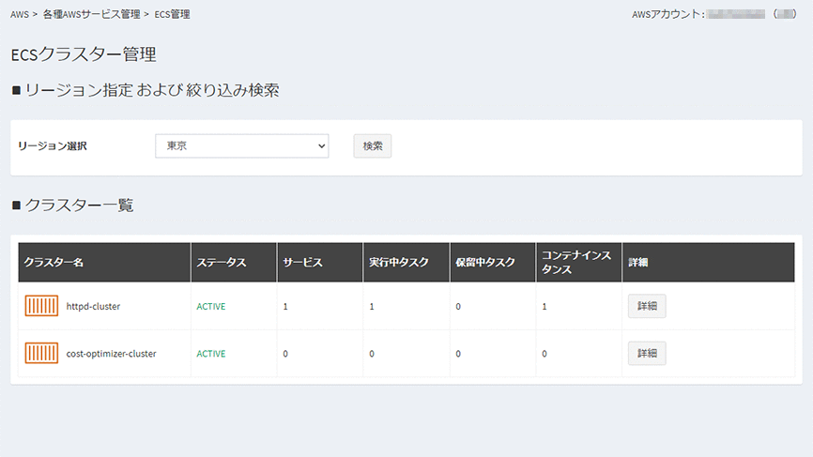Click ACTIVE status of httpd-cluster
This screenshot has height=457, width=813.
point(211,306)
